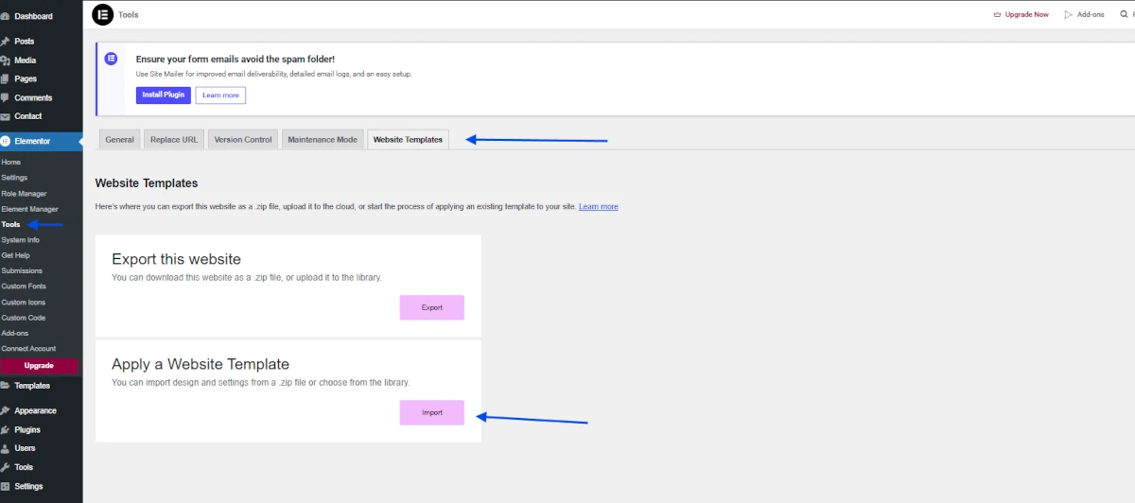Click the 'Website Templates' section heading
1135x503 pixels.
click(147, 182)
